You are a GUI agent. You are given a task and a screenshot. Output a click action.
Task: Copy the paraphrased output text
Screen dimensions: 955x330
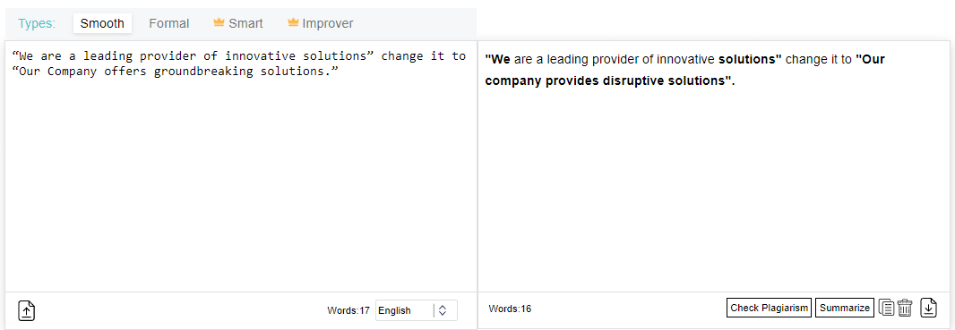[887, 308]
